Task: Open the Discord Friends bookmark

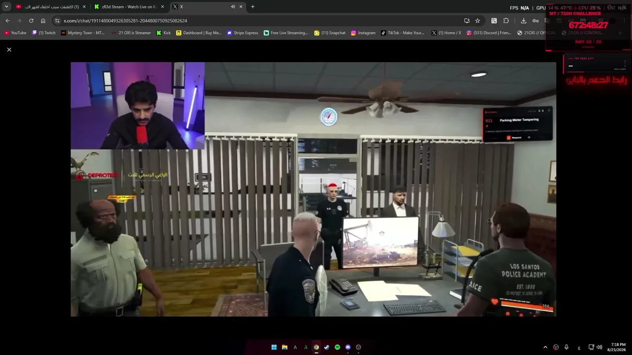Action: tap(489, 33)
